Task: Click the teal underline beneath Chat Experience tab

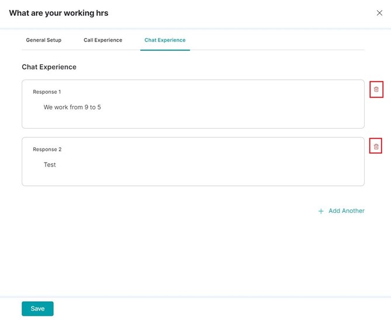Action: [x=165, y=50]
